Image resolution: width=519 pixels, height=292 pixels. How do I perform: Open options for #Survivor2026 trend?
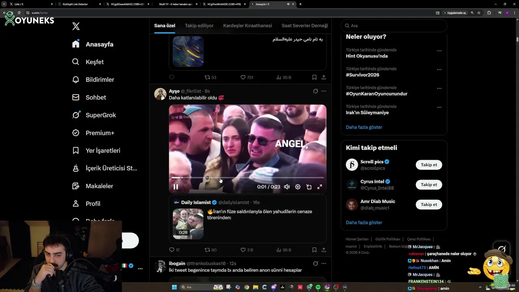[439, 70]
